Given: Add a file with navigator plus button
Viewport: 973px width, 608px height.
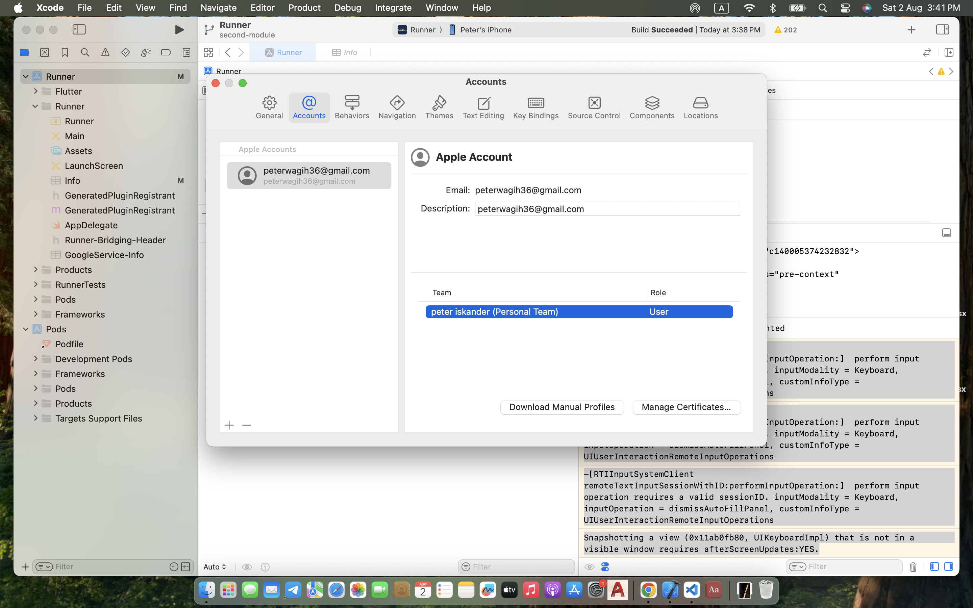Looking at the screenshot, I should coord(25,566).
